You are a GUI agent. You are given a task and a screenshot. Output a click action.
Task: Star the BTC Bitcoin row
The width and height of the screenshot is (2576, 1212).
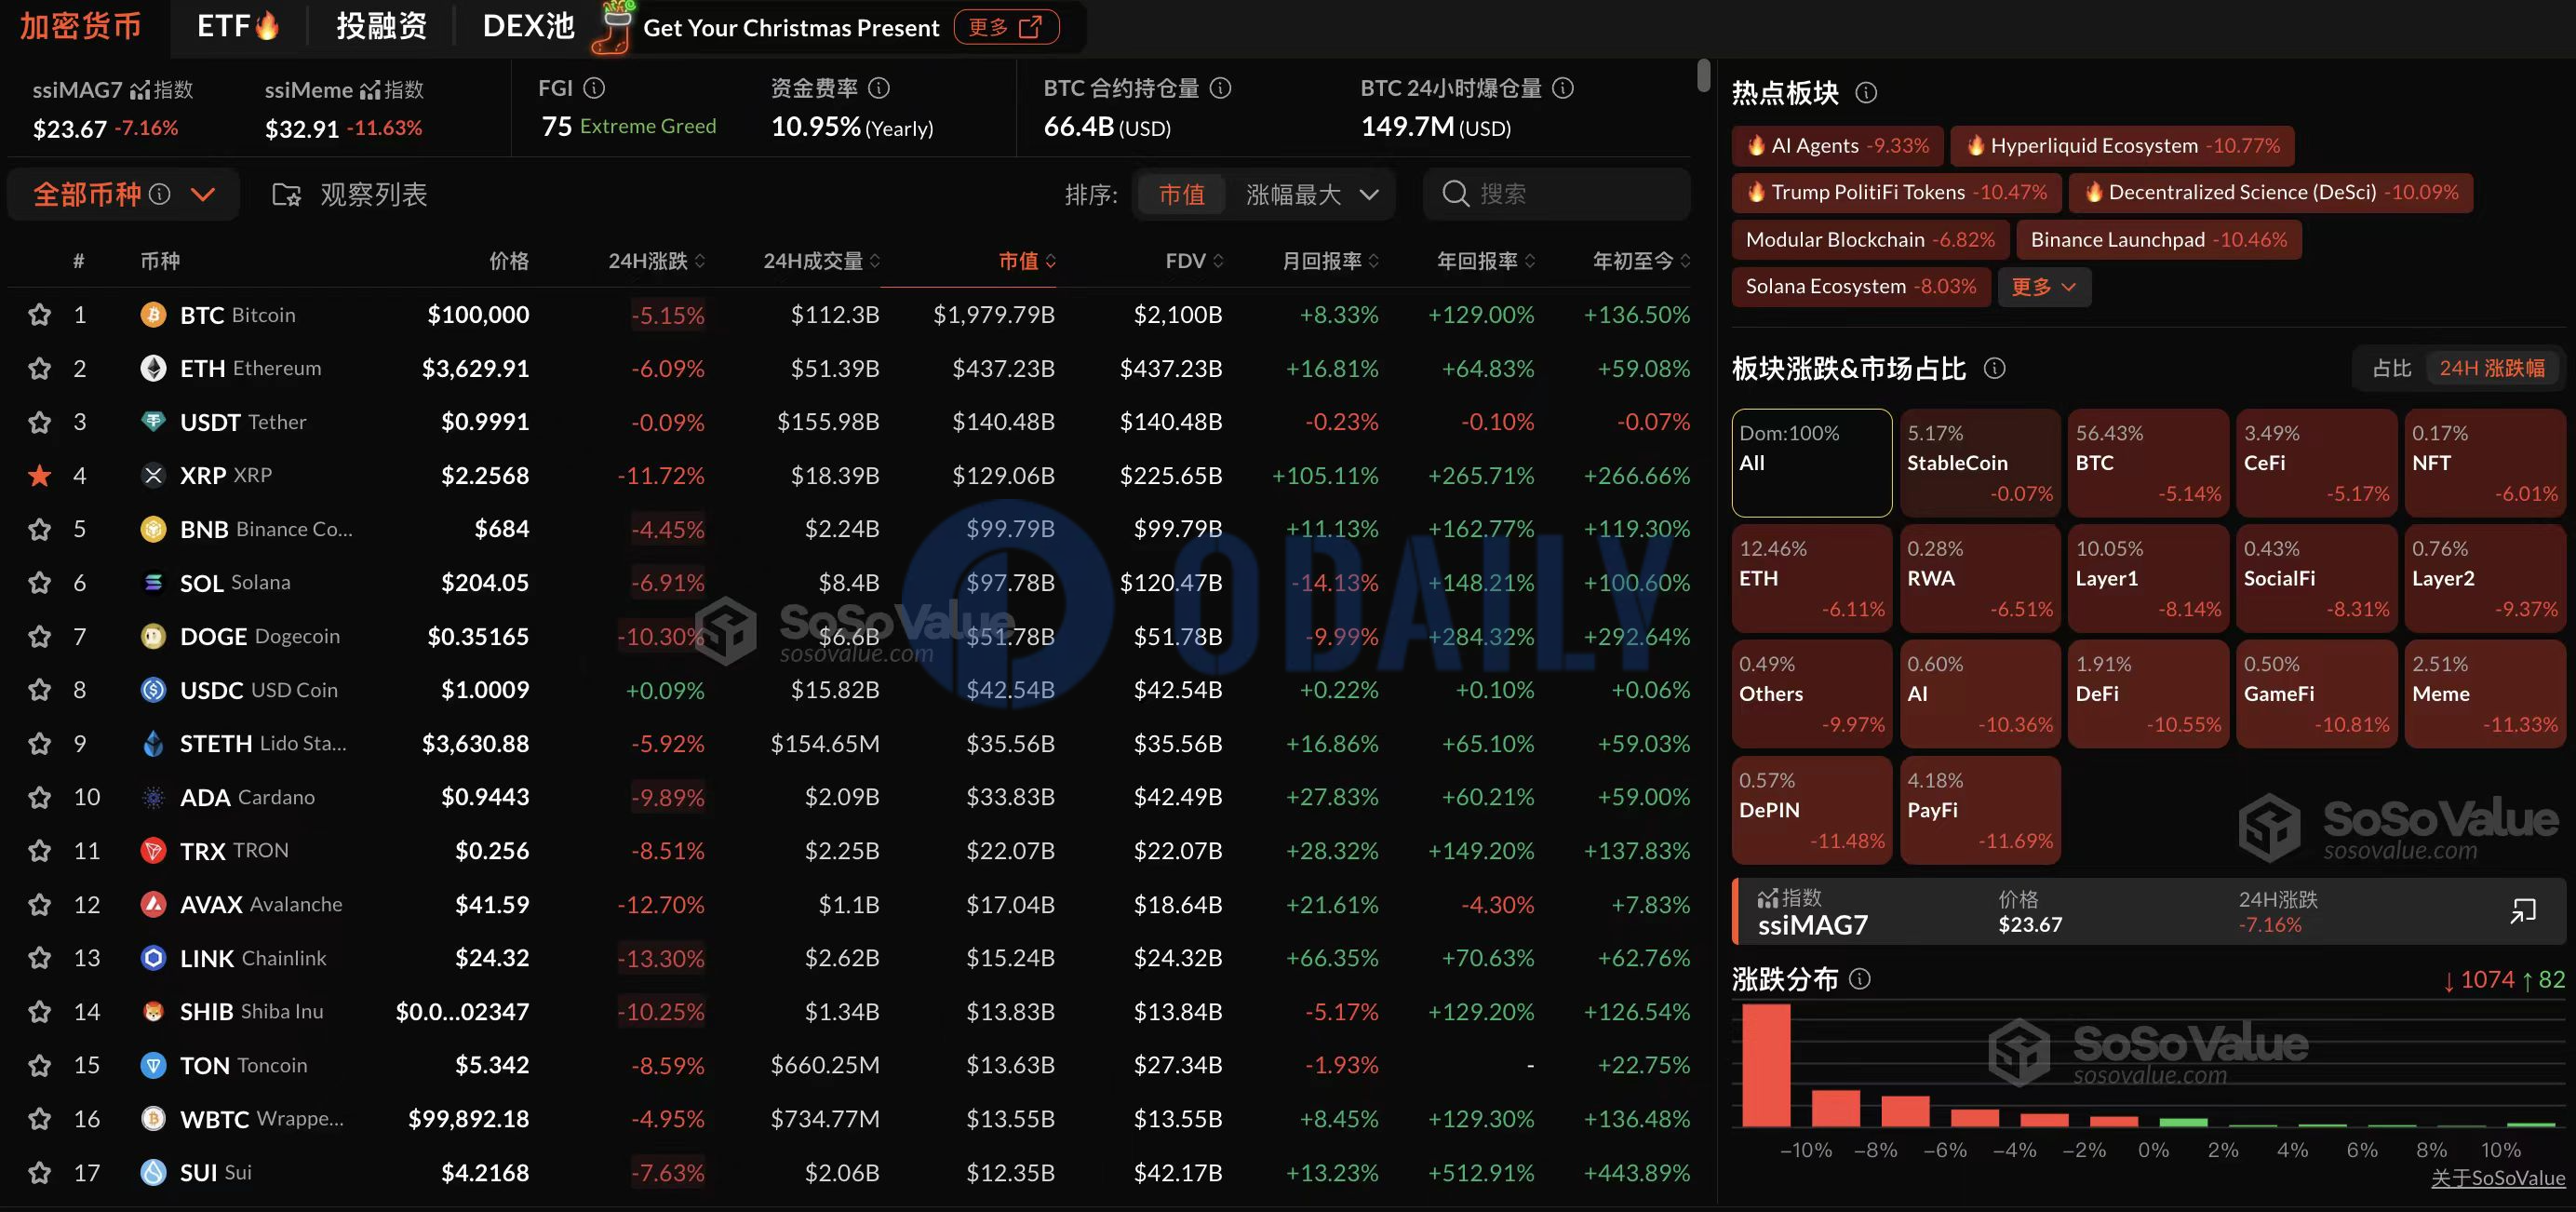(39, 315)
